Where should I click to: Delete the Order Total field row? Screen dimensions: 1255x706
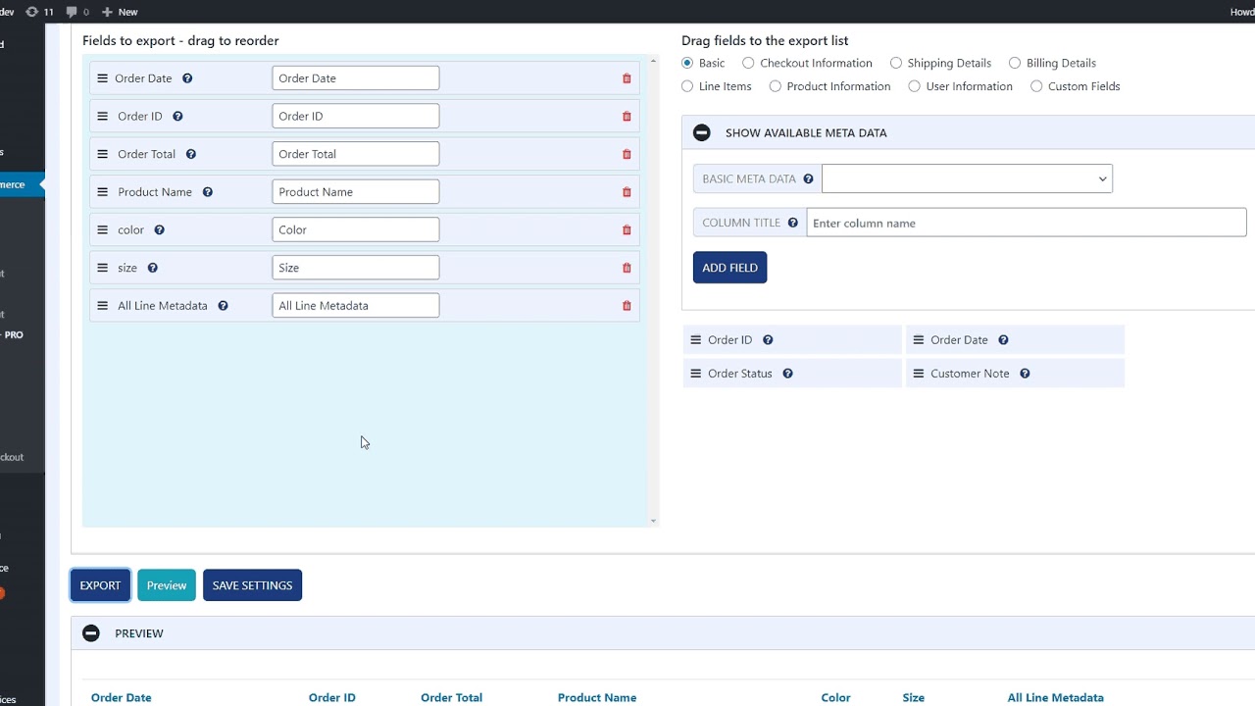click(x=627, y=154)
